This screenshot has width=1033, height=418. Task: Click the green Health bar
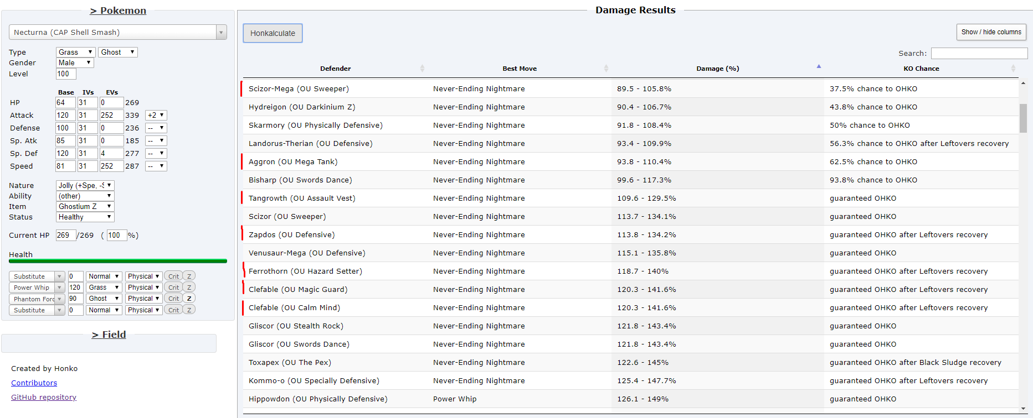pyautogui.click(x=118, y=261)
